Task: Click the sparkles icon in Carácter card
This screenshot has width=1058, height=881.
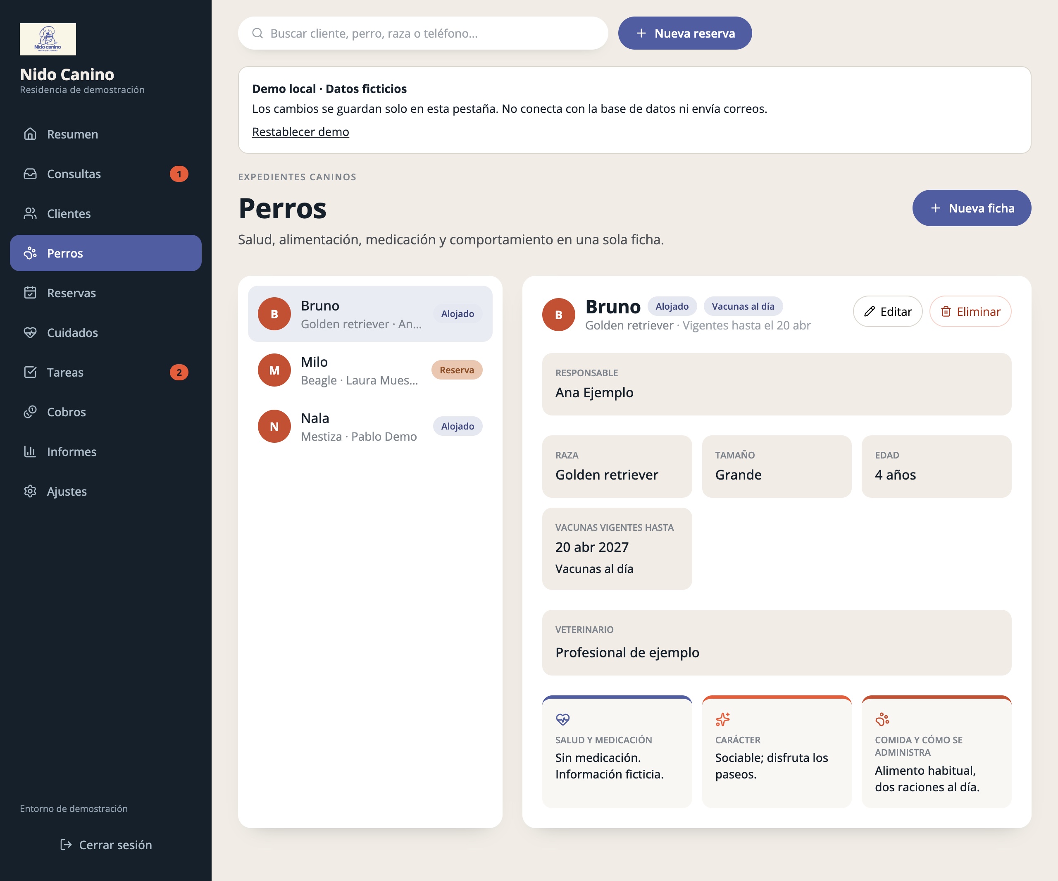Action: (x=723, y=719)
